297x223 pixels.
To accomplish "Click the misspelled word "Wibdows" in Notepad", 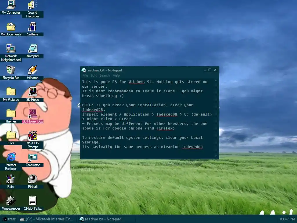I will 137,82.
